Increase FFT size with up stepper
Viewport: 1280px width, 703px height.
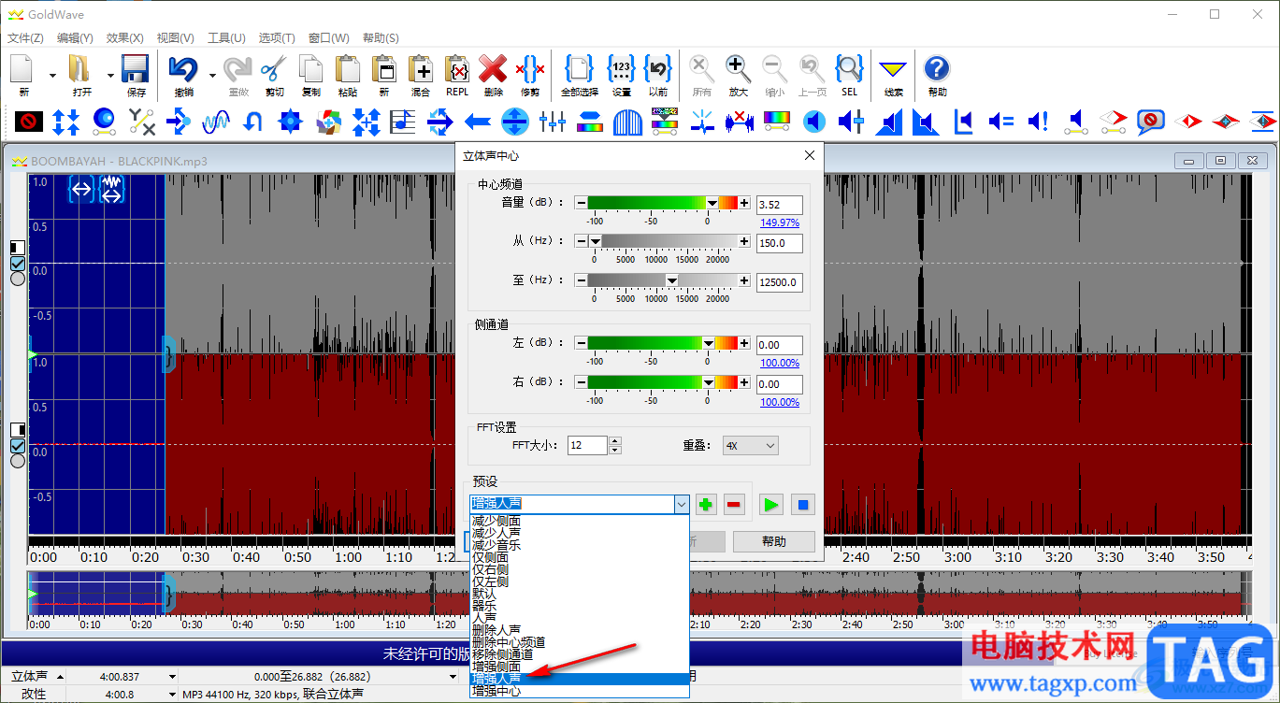pos(614,441)
